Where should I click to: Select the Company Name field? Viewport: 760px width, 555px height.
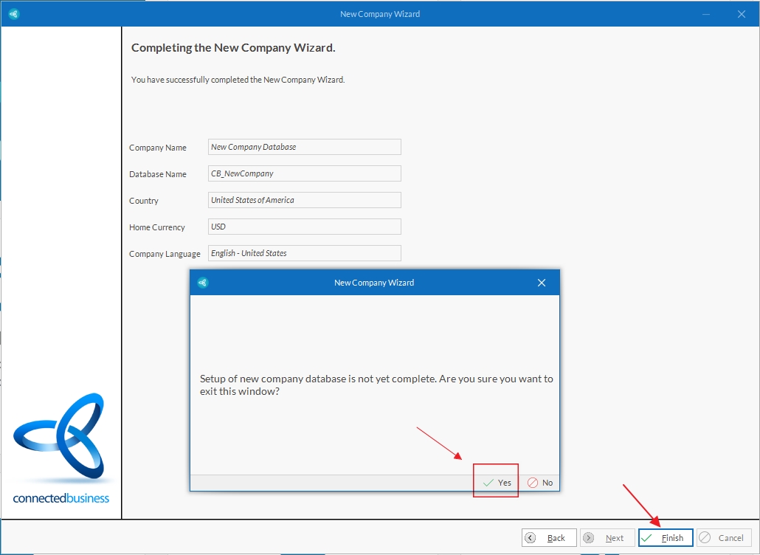coord(305,147)
